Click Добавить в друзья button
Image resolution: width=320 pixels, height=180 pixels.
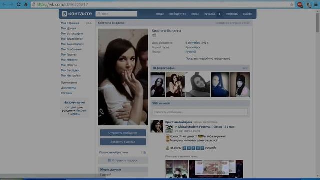click(x=123, y=142)
